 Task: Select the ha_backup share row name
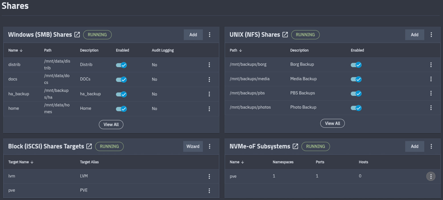click(x=19, y=94)
